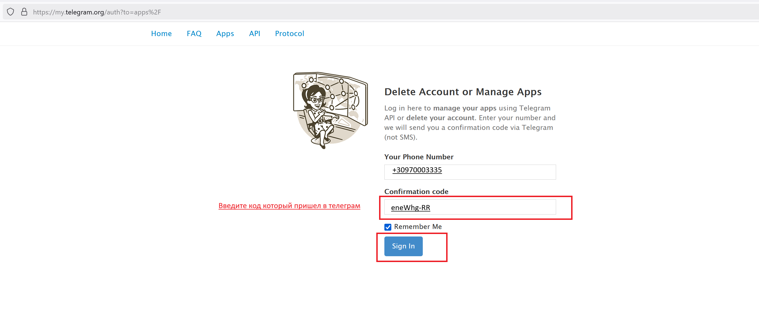Click the woman-at-map illustration image

330,110
